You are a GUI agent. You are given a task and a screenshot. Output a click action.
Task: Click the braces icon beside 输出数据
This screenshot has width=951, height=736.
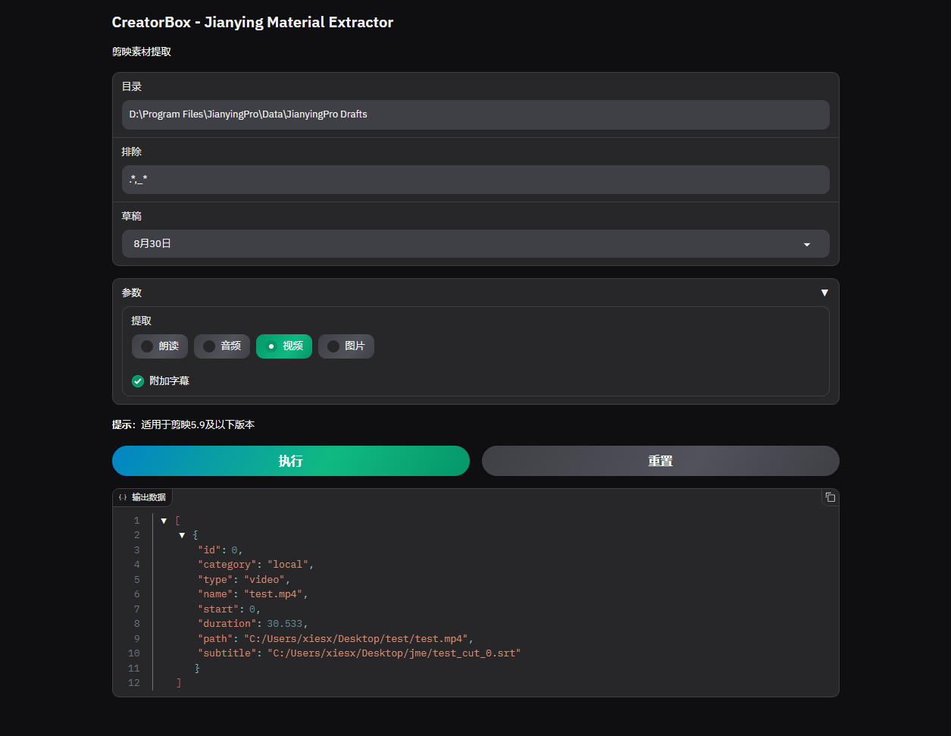(x=123, y=497)
